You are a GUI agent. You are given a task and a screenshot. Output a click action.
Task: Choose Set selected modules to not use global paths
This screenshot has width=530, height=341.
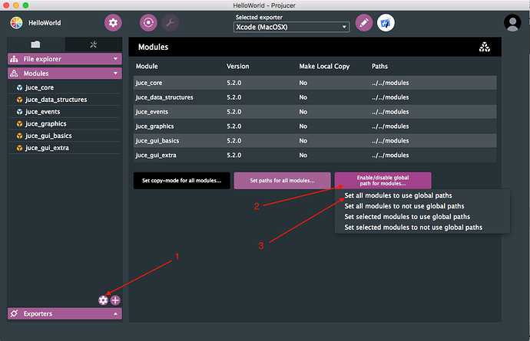(413, 228)
